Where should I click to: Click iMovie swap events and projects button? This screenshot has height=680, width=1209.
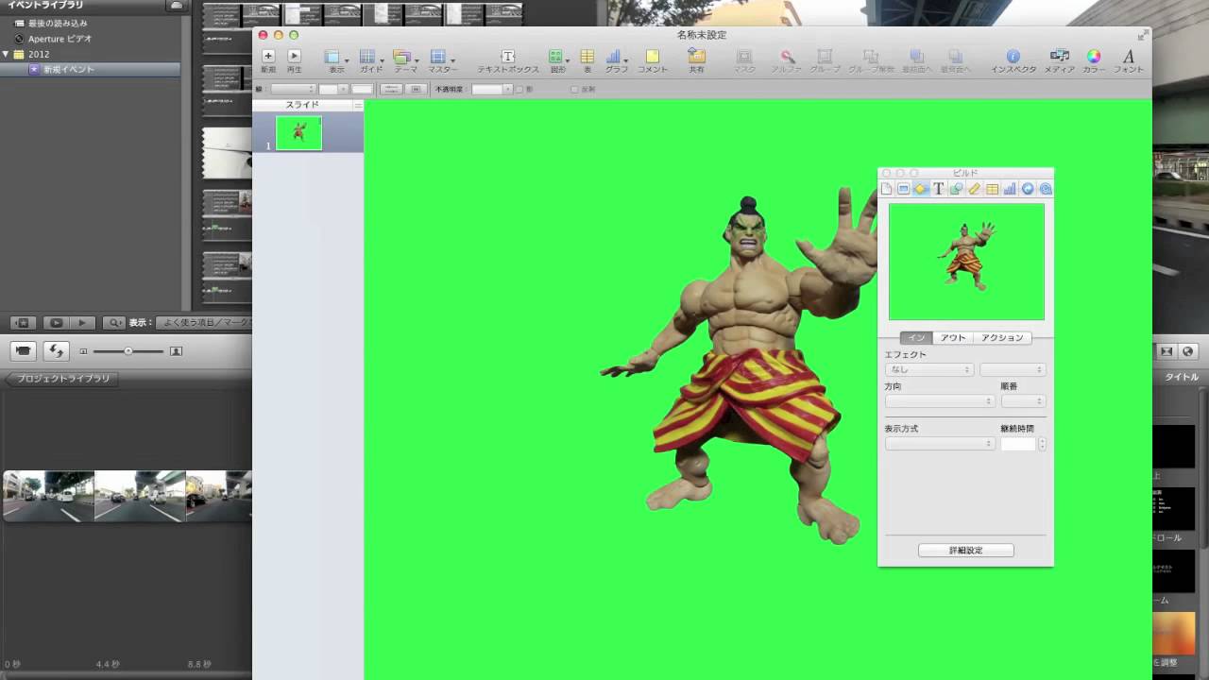pos(56,351)
